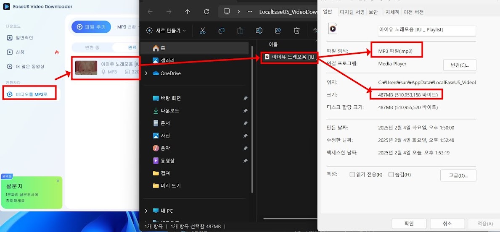Click the navigation pane vertical scrollbar

(x=252, y=119)
